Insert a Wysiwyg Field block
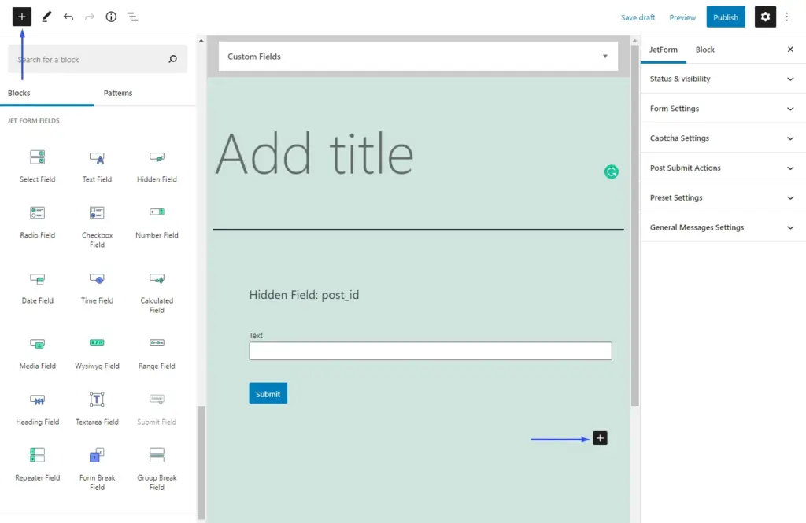 click(96, 352)
